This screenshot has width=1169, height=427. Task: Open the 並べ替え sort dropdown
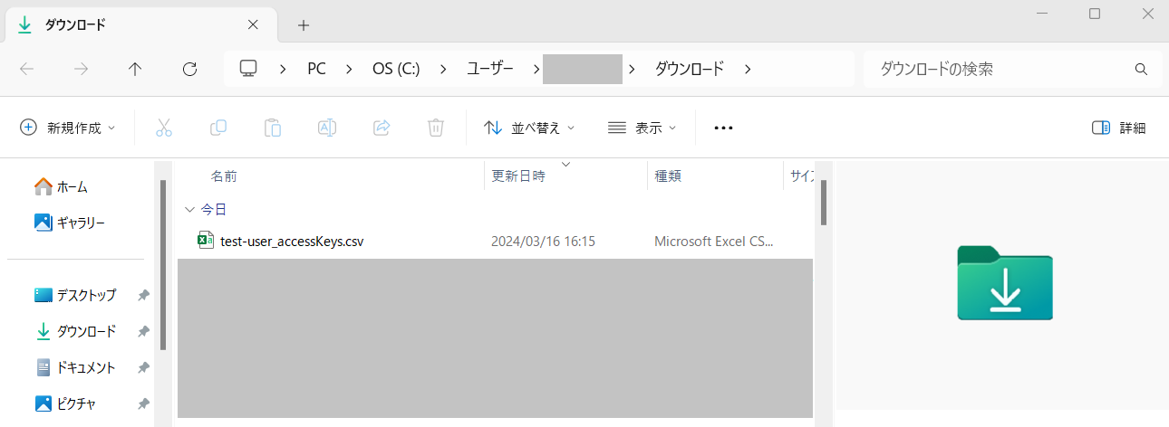[x=530, y=128]
